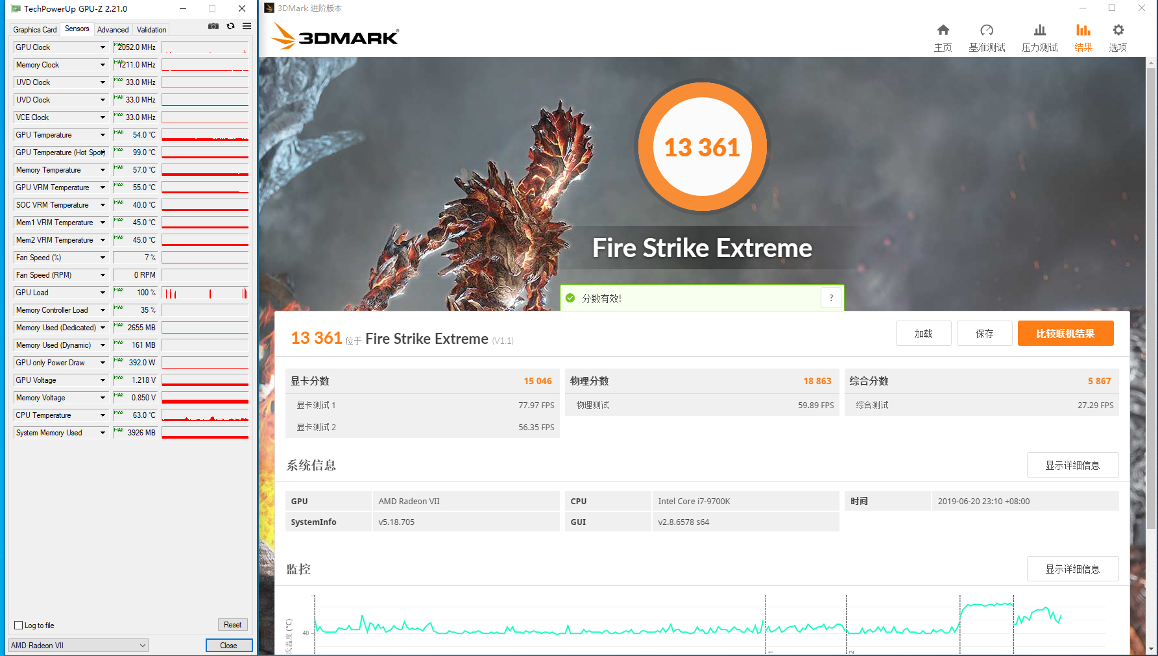The image size is (1158, 656).
Task: Click the SystemInfo v5.18.705 cell
Action: point(466,522)
